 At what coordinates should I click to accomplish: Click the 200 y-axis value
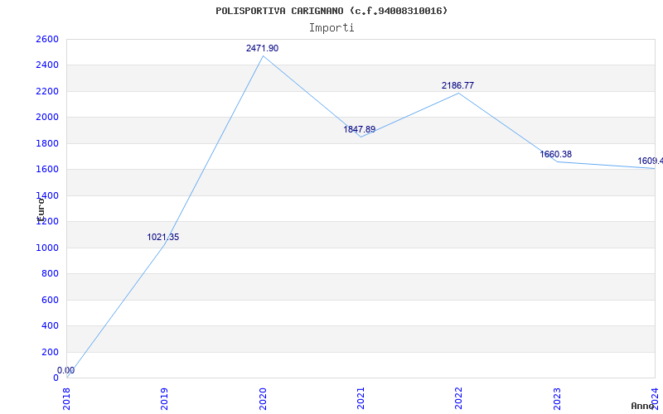(51, 352)
